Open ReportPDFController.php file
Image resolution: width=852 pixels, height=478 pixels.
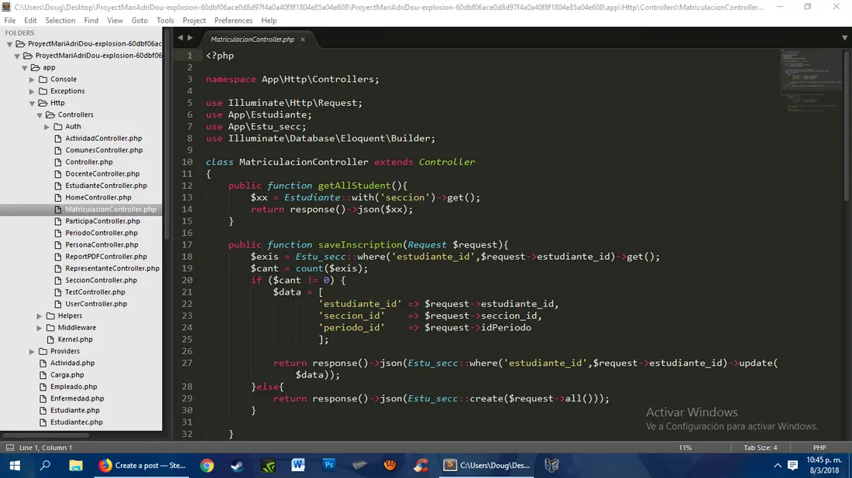click(106, 257)
